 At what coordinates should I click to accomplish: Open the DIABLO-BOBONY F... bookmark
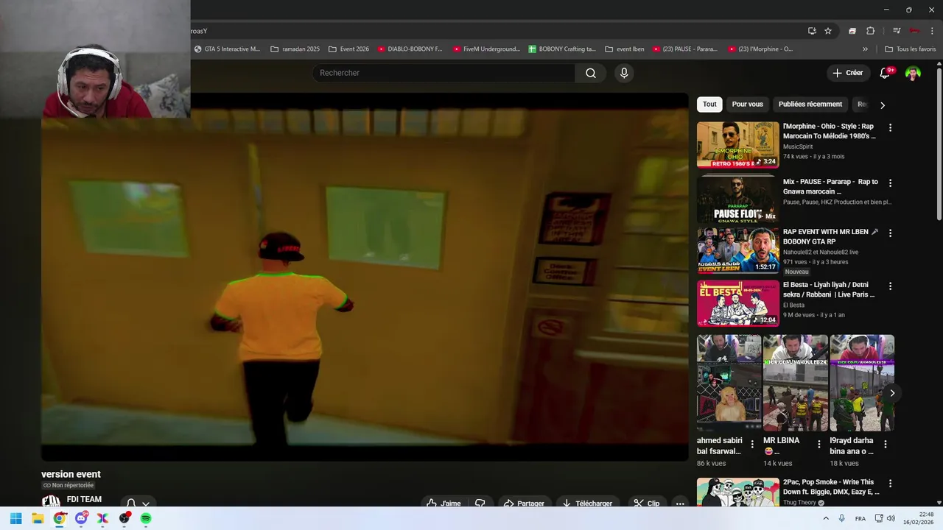pyautogui.click(x=410, y=49)
